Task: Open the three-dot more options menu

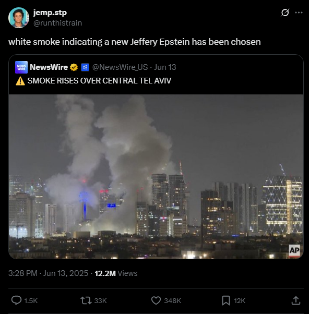Action: click(299, 13)
